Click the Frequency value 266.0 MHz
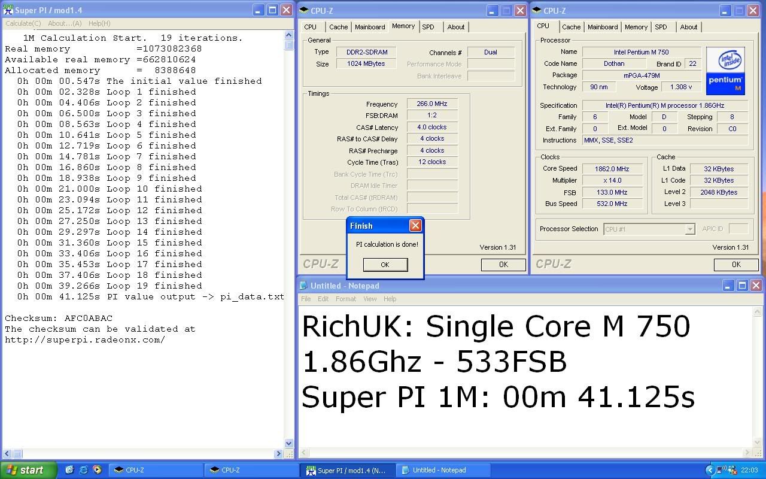This screenshot has width=766, height=479. click(x=432, y=104)
